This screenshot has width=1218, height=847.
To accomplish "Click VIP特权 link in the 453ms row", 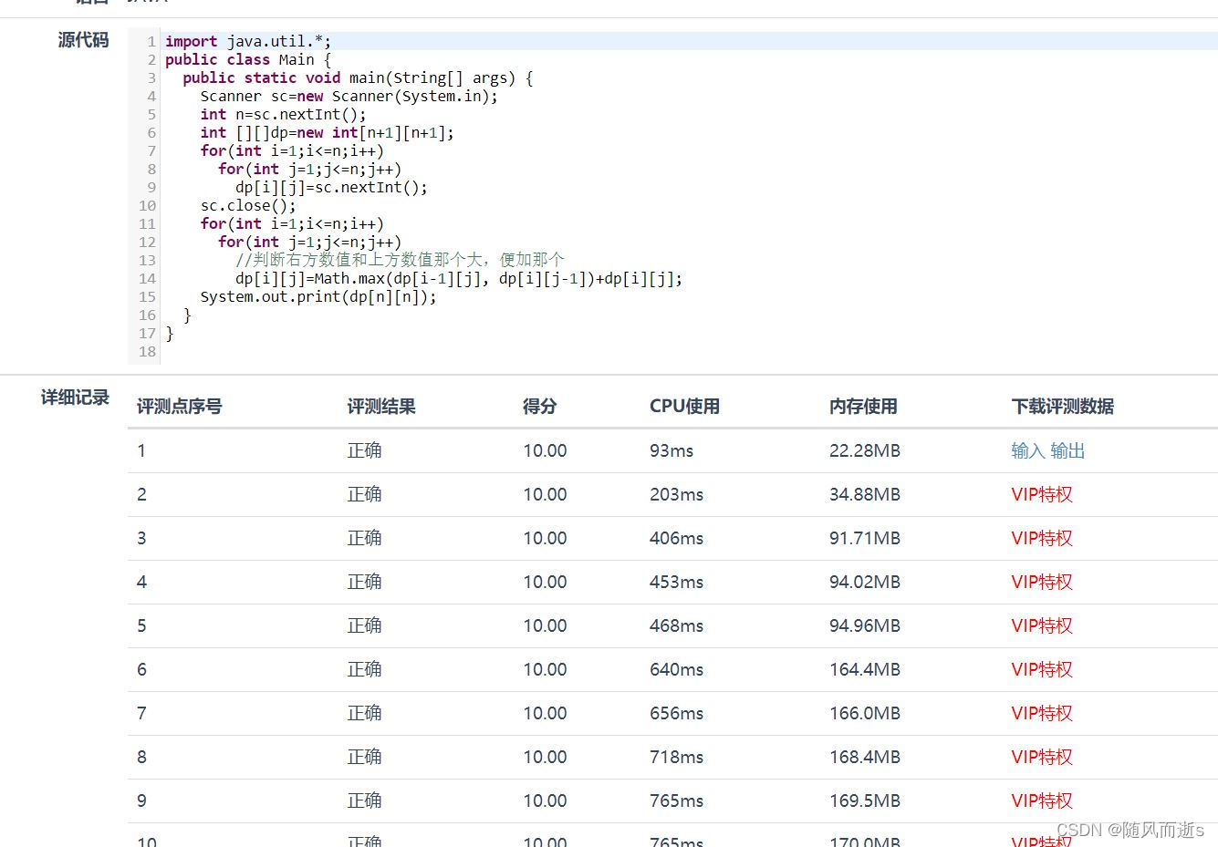I will point(1042,582).
